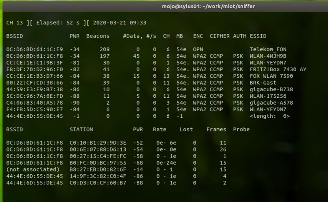The height and width of the screenshot is (202, 328).
Task: Select BSSID 00:22:CF:CD:38:66
Action: [x=35, y=83]
